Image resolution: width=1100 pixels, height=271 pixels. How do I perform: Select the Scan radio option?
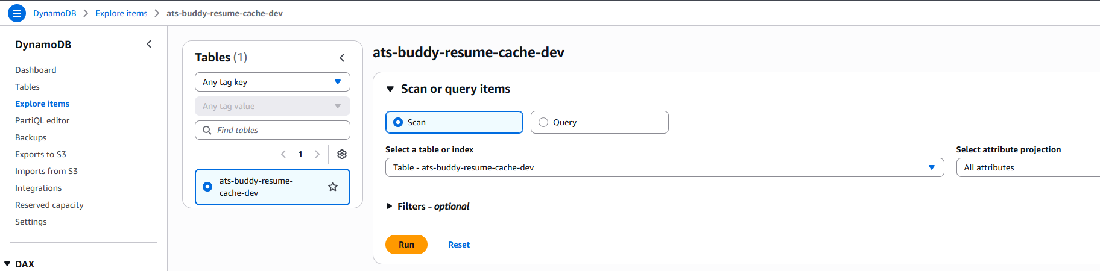[x=398, y=122]
